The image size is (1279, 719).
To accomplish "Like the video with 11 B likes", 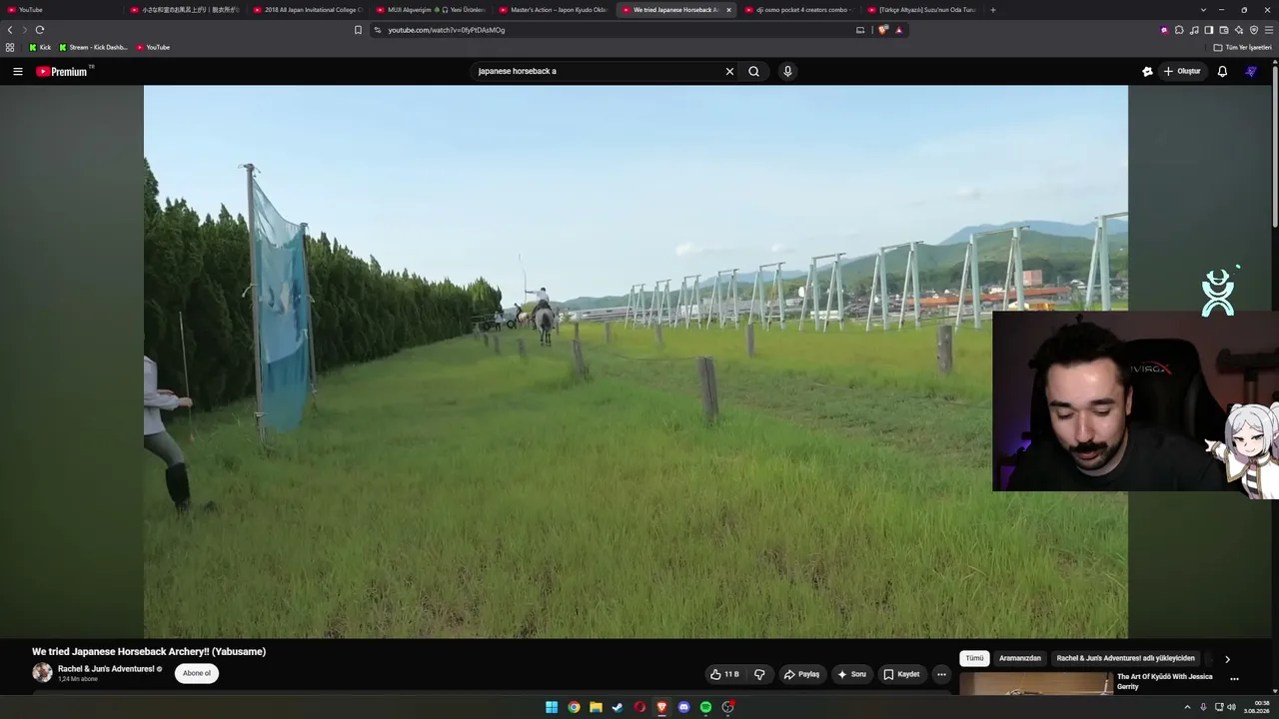I will 724,674.
